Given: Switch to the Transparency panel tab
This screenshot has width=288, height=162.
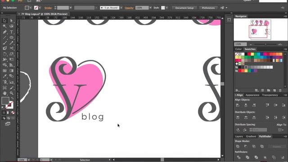Looking at the screenshot, I should [270, 95].
